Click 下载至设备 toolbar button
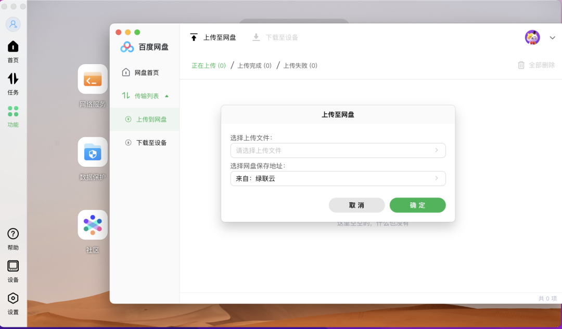This screenshot has height=329, width=562. (275, 37)
